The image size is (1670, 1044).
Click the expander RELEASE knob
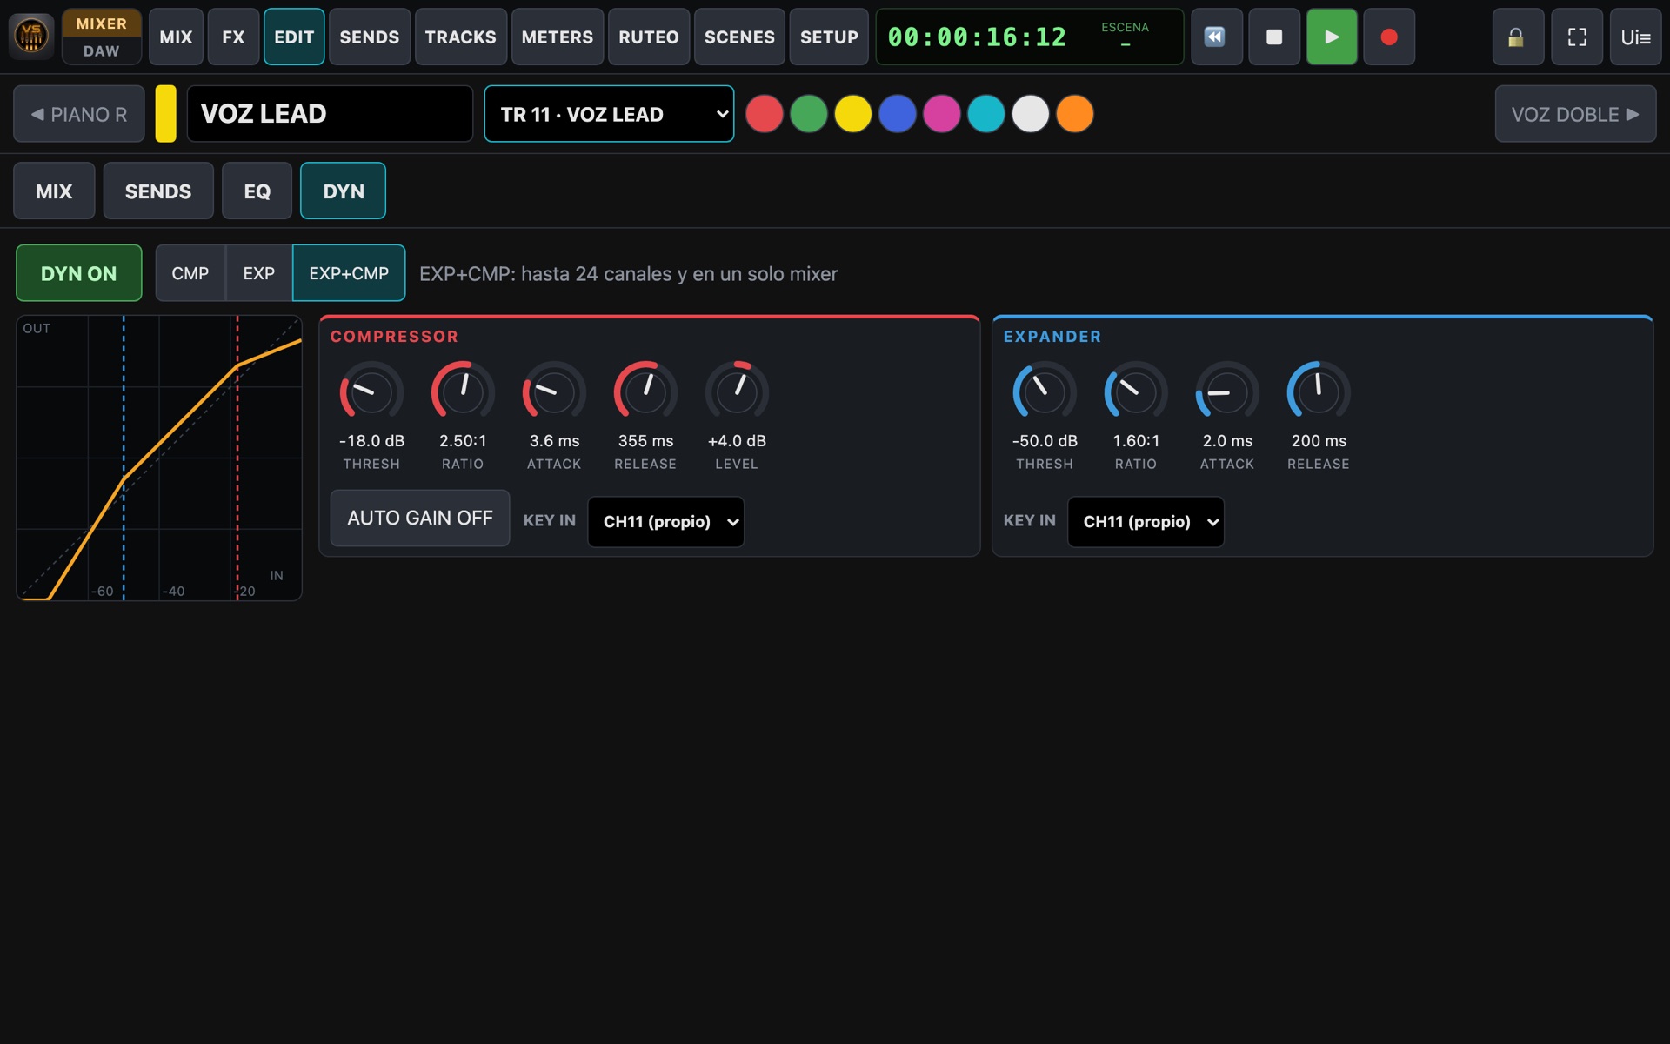[1319, 392]
